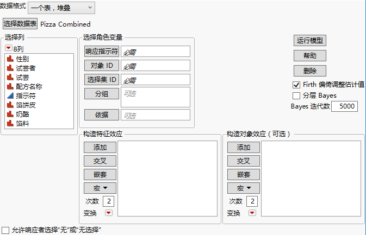Select the 馅料 column name

(x=22, y=123)
